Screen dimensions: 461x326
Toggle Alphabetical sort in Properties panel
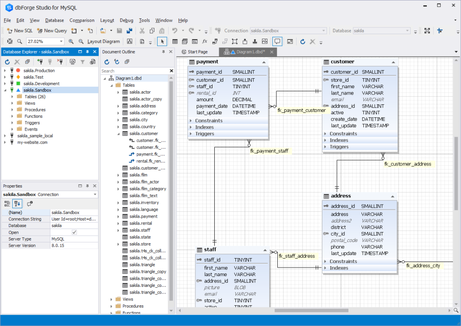tap(17, 204)
